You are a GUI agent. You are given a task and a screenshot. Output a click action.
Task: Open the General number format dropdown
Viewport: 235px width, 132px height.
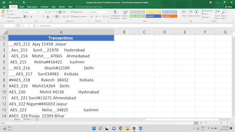pos(107,12)
